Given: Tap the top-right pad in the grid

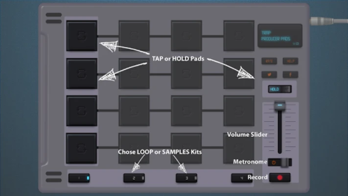Looking at the screenshot, I should click(239, 36).
